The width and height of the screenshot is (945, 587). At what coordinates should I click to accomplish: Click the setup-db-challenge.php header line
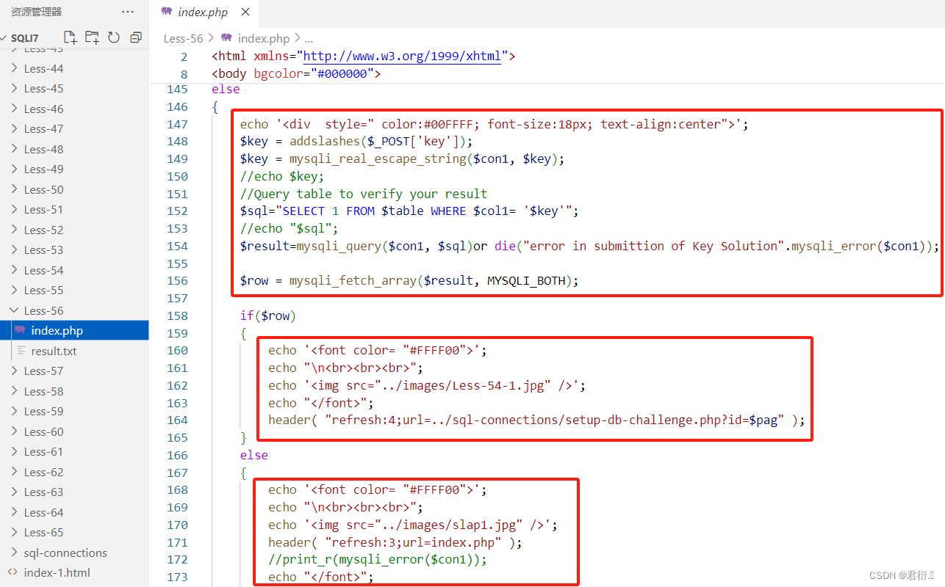(x=536, y=420)
